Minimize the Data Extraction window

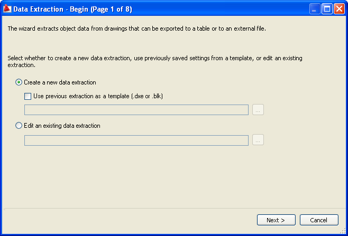pos(315,9)
